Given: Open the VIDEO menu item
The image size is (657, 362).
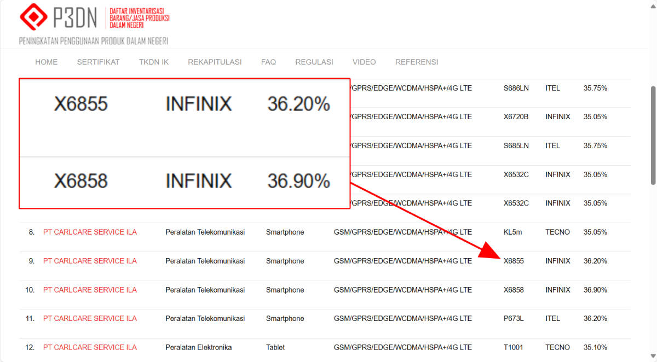Looking at the screenshot, I should coord(364,62).
